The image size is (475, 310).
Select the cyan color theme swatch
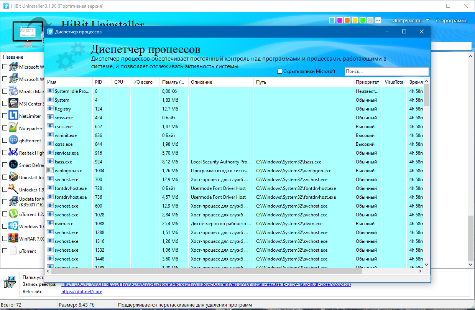[x=332, y=20]
